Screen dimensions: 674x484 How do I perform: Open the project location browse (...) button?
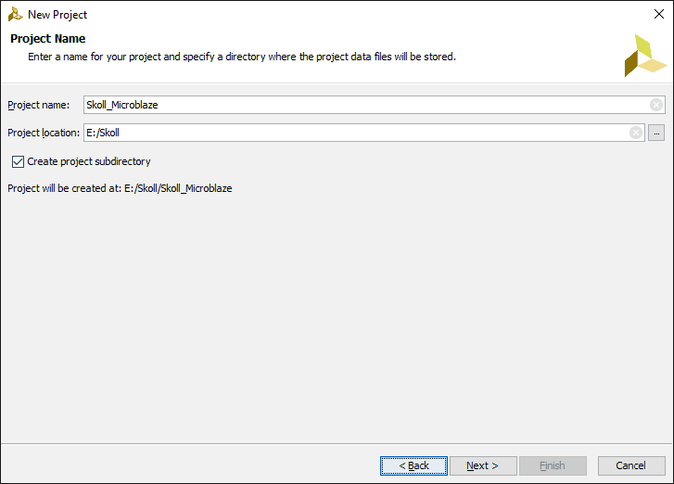click(656, 133)
